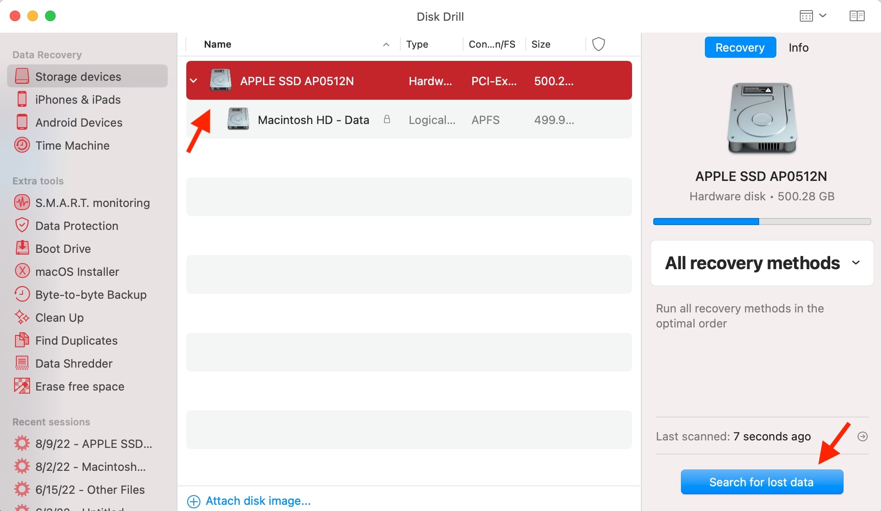This screenshot has height=511, width=881.
Task: Launch Byte-to-byte Backup tool
Action: [90, 294]
